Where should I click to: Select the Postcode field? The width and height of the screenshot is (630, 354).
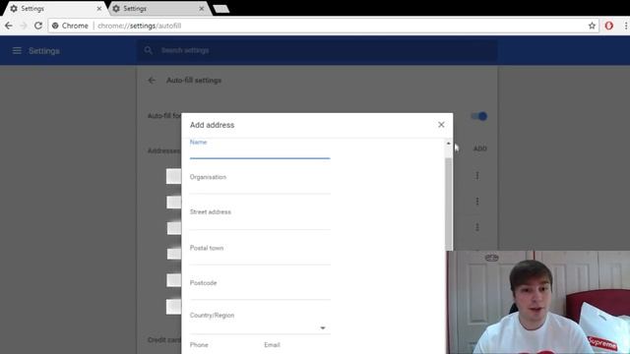click(x=260, y=293)
